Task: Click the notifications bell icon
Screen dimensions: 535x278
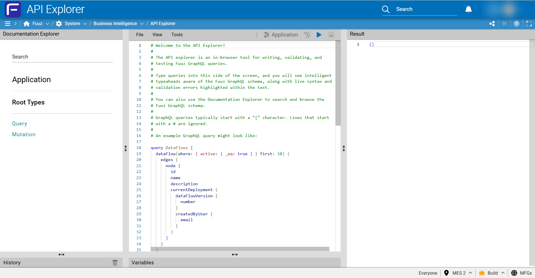Action: coord(468,9)
